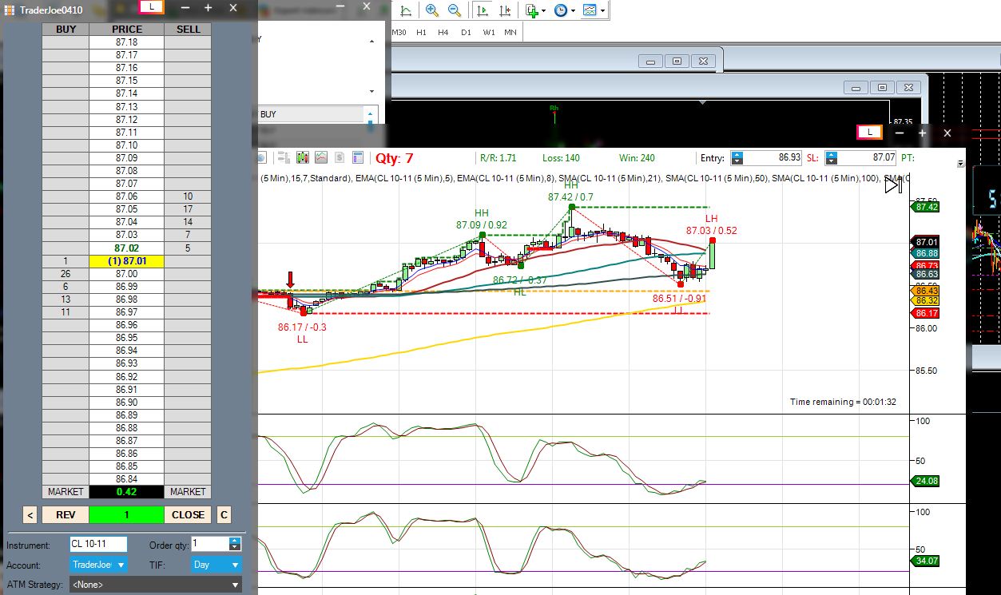The height and width of the screenshot is (595, 1001).
Task: Click the Instrument field CL 10-11
Action: 98,545
